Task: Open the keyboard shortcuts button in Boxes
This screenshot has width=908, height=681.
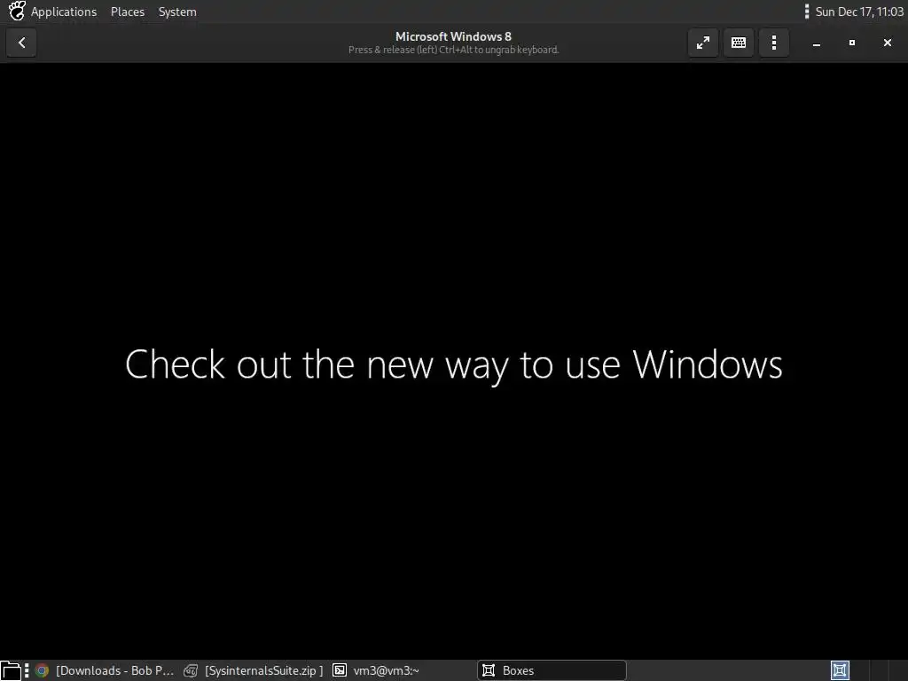Action: click(739, 43)
